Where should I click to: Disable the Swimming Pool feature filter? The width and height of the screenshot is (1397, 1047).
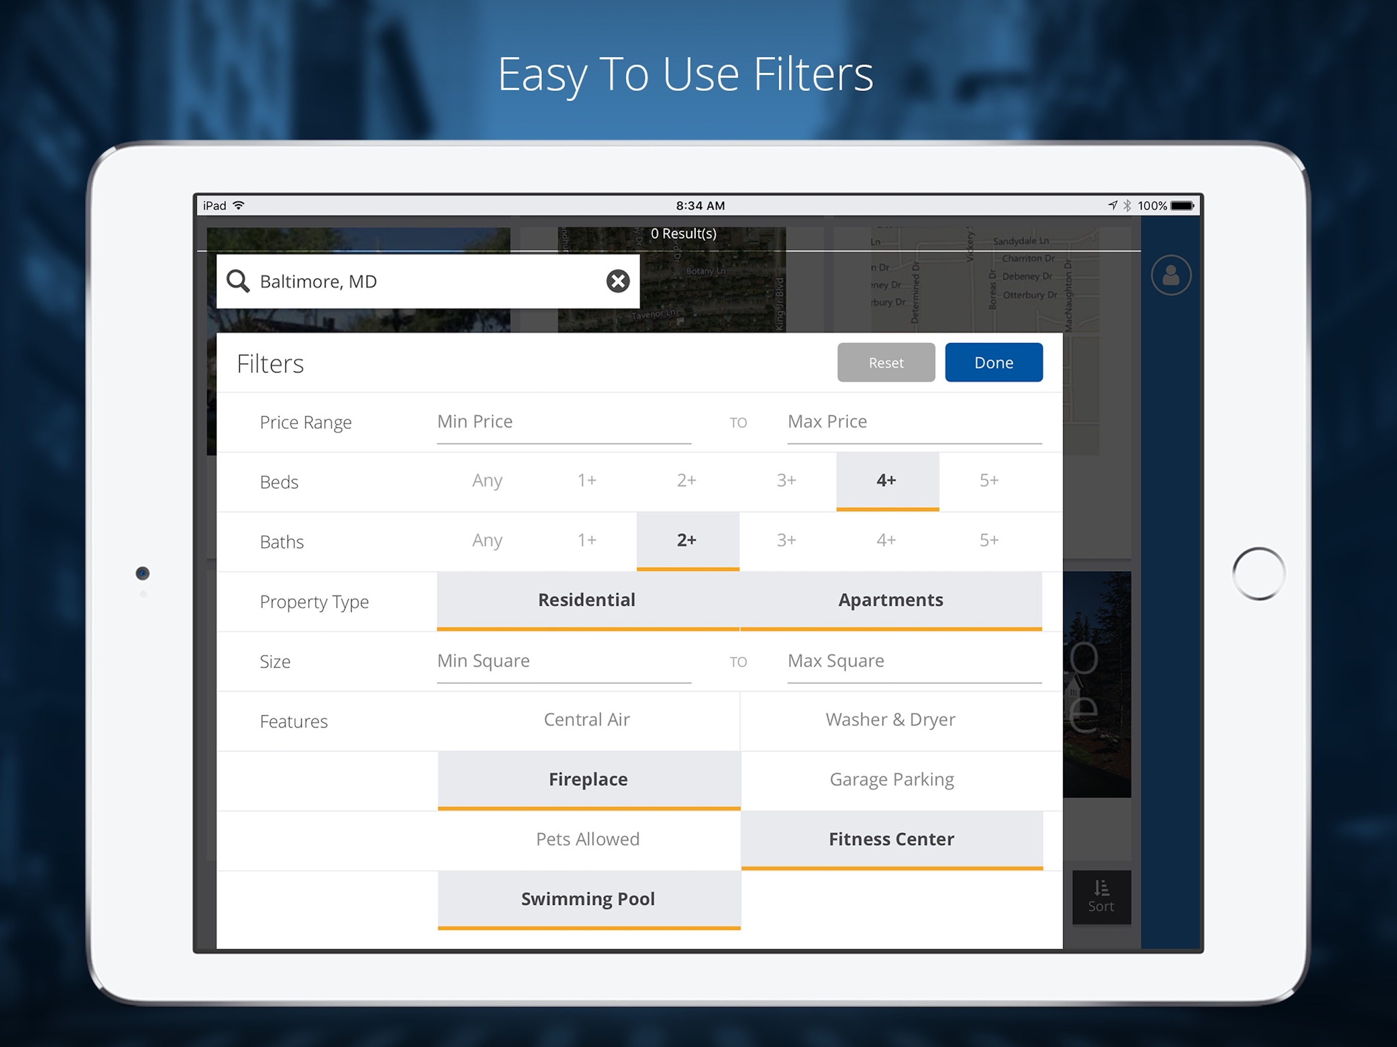pos(588,899)
